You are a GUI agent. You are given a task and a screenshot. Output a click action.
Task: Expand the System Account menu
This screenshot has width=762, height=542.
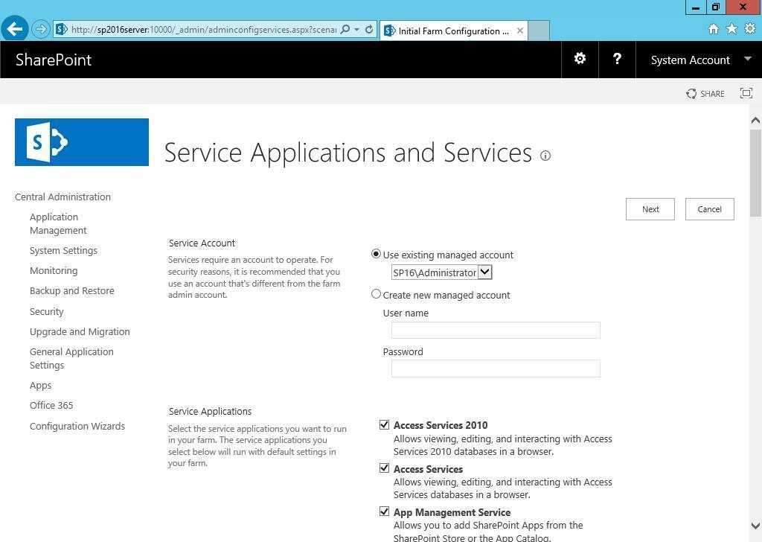coord(699,60)
